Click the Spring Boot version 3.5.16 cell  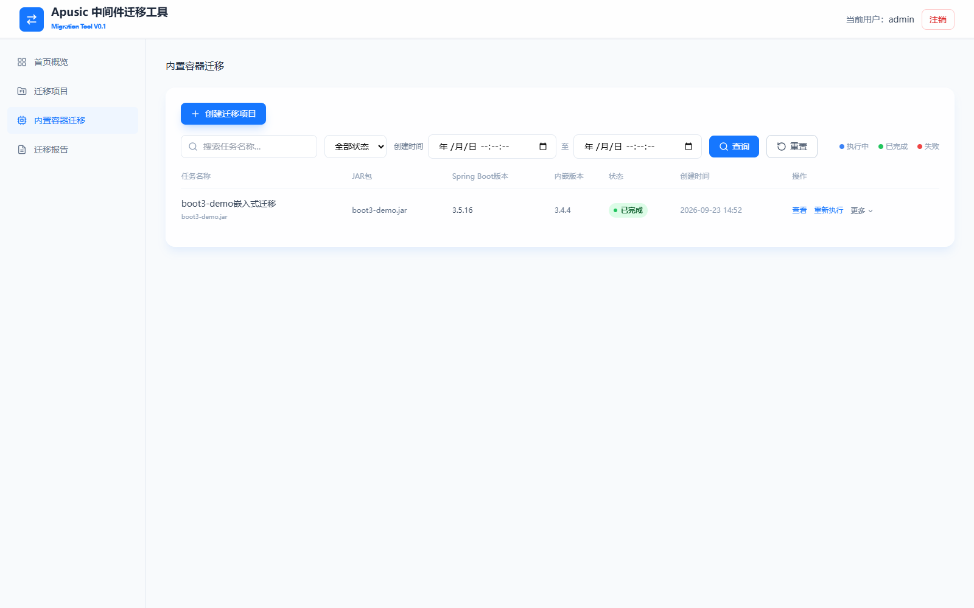[x=462, y=210]
